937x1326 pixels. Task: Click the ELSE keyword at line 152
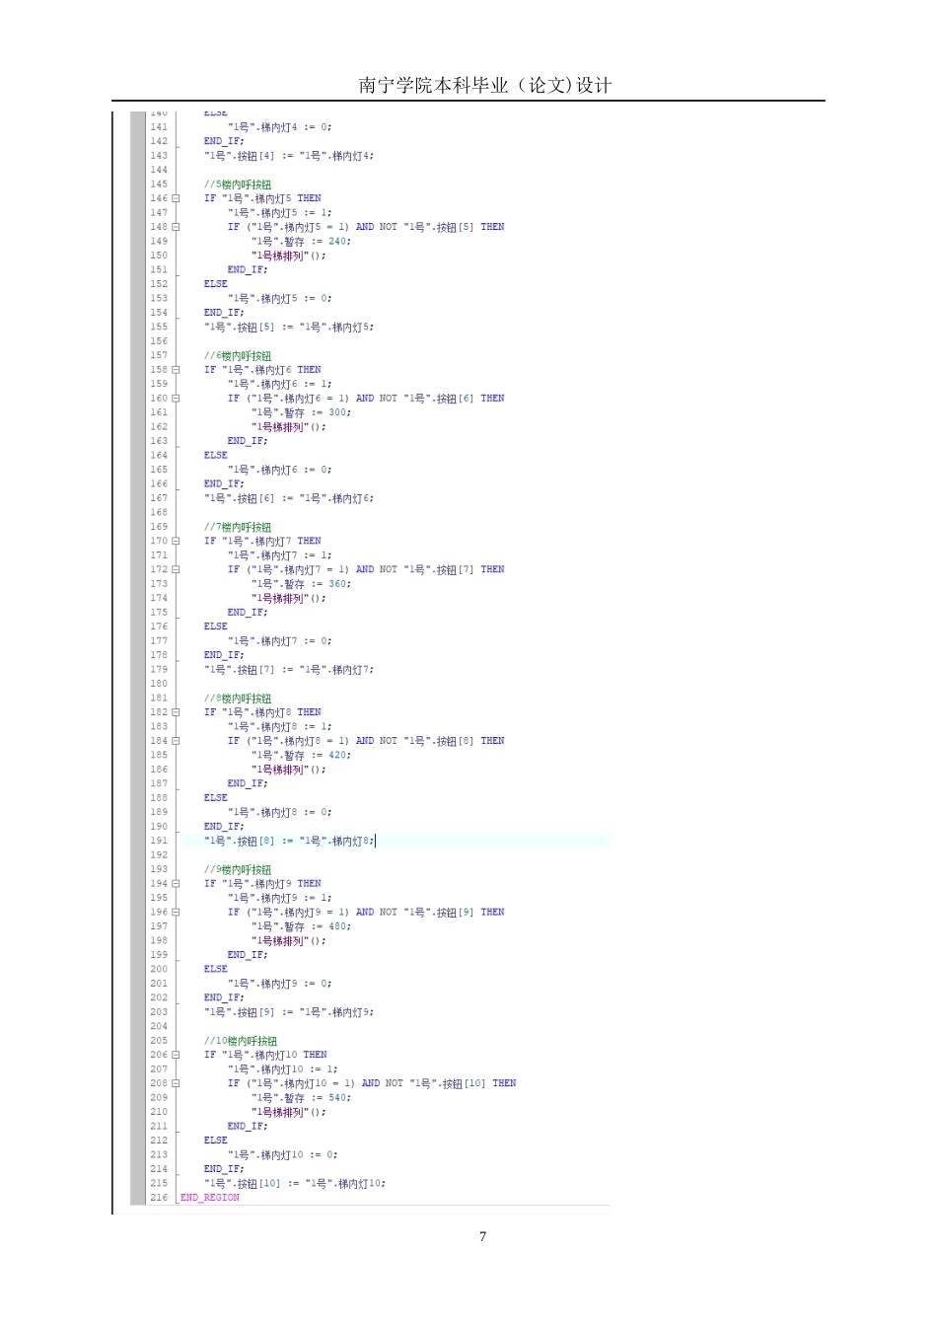[x=216, y=284]
